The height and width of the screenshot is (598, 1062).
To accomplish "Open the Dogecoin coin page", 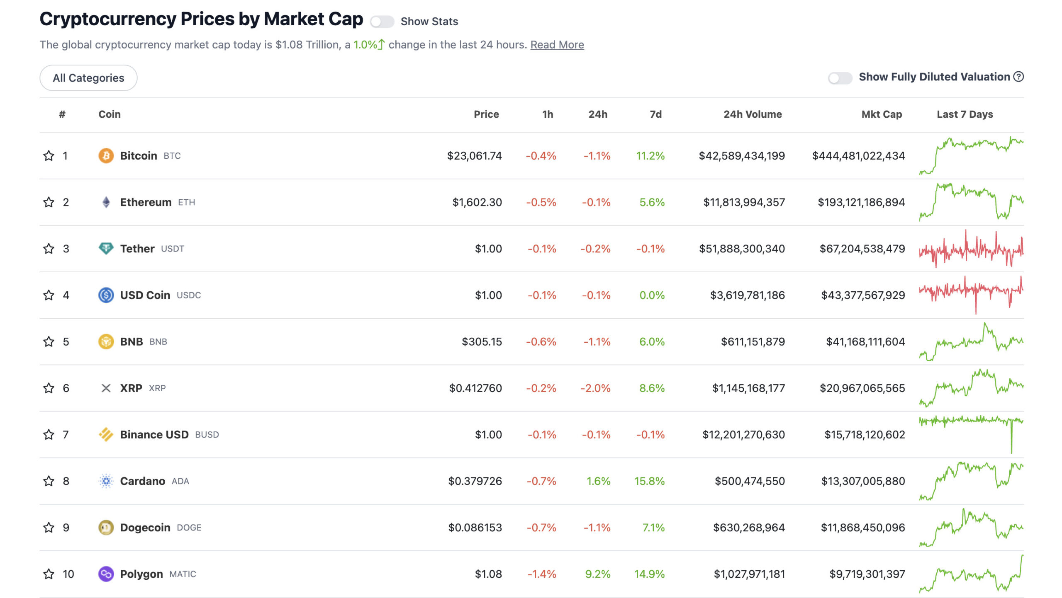I will (145, 527).
